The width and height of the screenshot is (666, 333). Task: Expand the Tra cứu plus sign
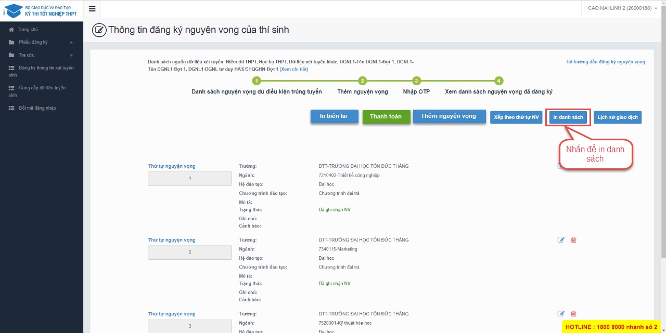(x=71, y=55)
